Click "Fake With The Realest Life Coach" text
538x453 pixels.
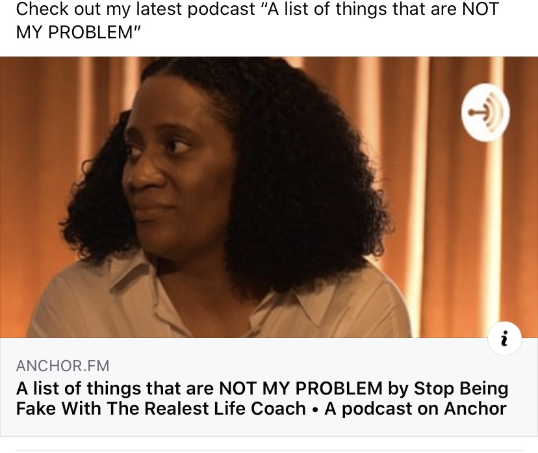point(161,409)
